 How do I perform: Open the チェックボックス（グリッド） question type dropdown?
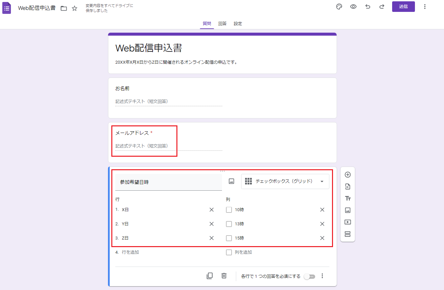285,181
